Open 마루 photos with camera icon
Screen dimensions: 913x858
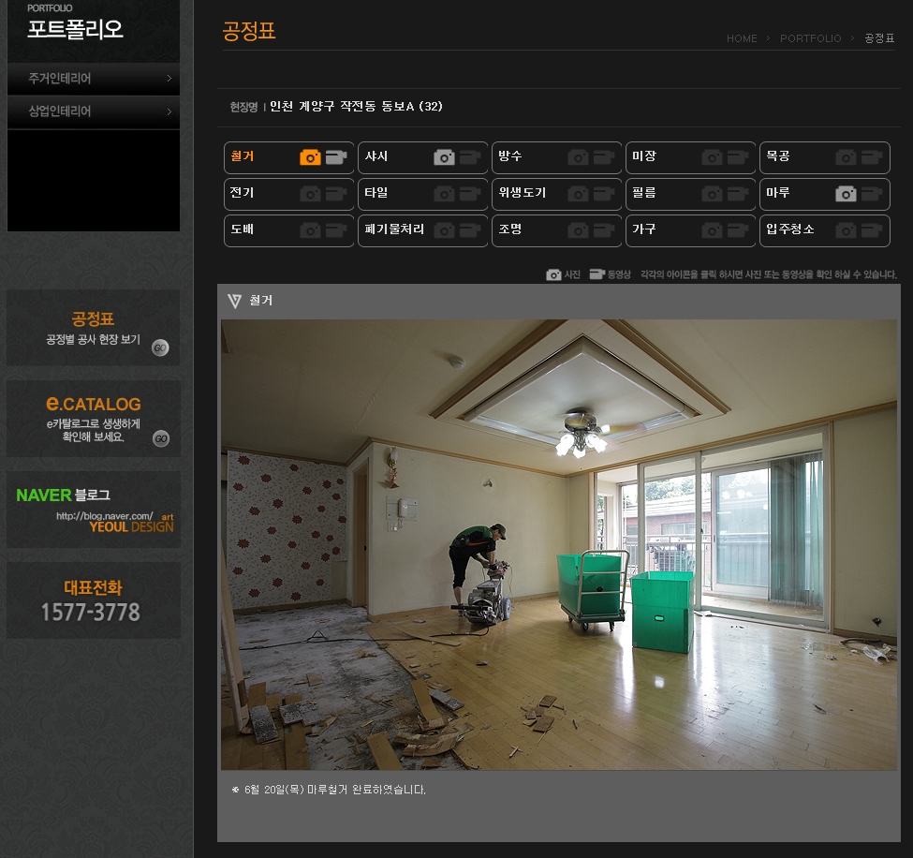(x=846, y=194)
